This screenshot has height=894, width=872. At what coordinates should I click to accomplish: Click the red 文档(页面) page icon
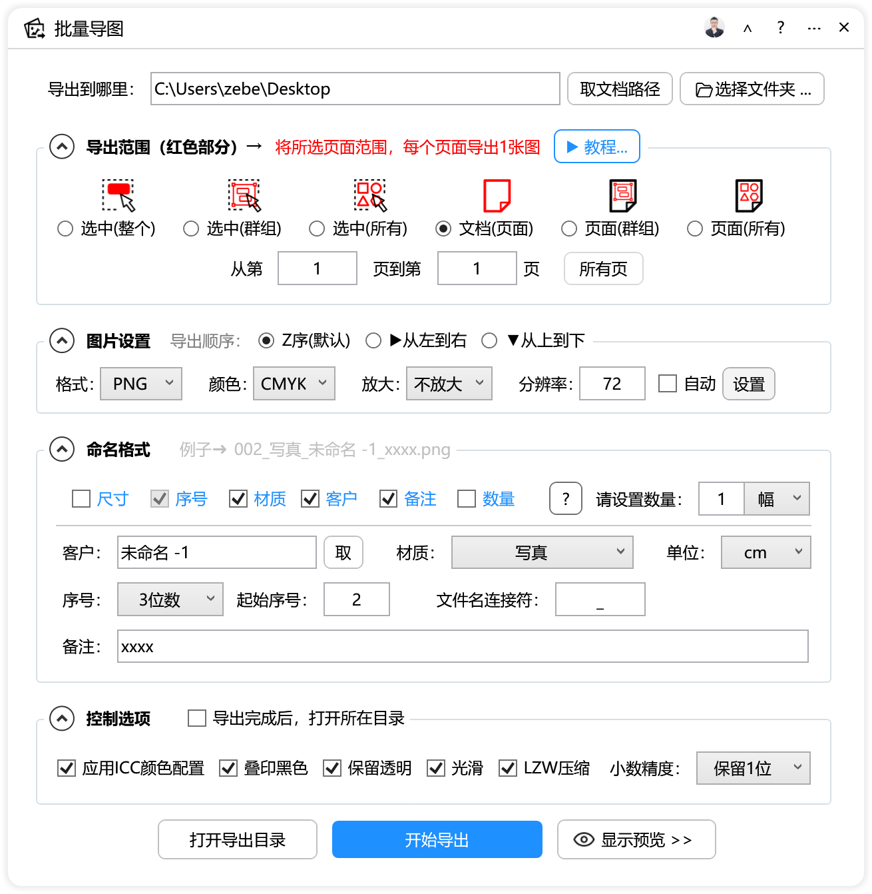[497, 195]
